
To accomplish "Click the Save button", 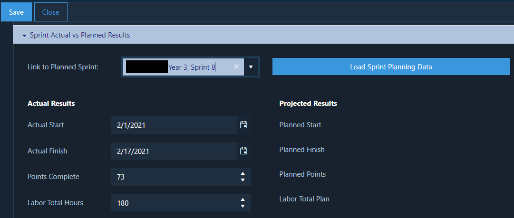I will tap(16, 12).
